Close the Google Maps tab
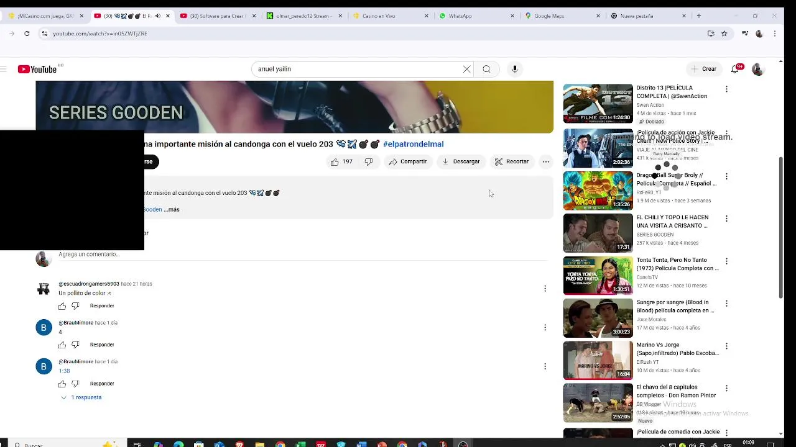This screenshot has height=447, width=796. pyautogui.click(x=598, y=16)
